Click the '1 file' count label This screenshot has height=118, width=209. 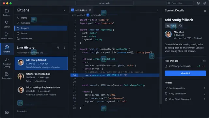[x=203, y=61]
